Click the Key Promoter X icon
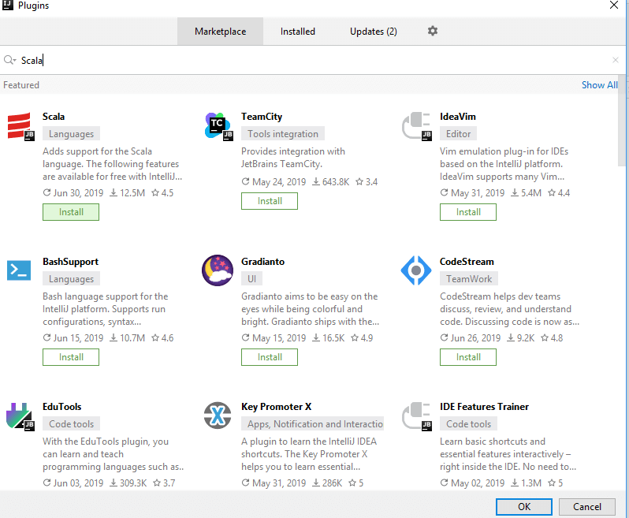Screen dimensions: 629x518 pos(218,416)
